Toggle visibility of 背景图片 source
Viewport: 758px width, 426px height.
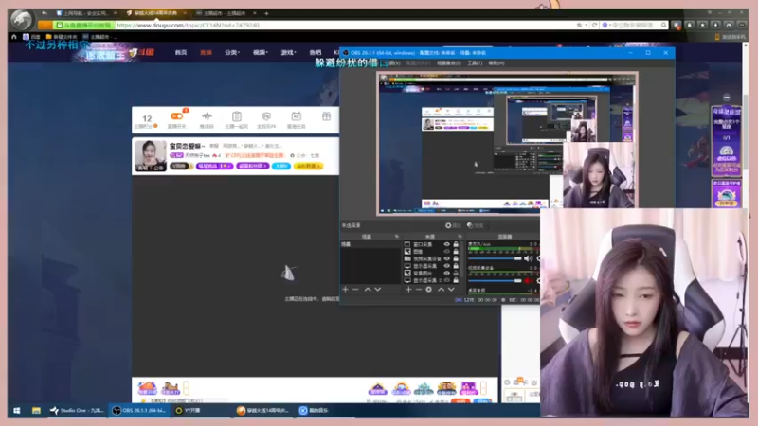click(x=446, y=274)
